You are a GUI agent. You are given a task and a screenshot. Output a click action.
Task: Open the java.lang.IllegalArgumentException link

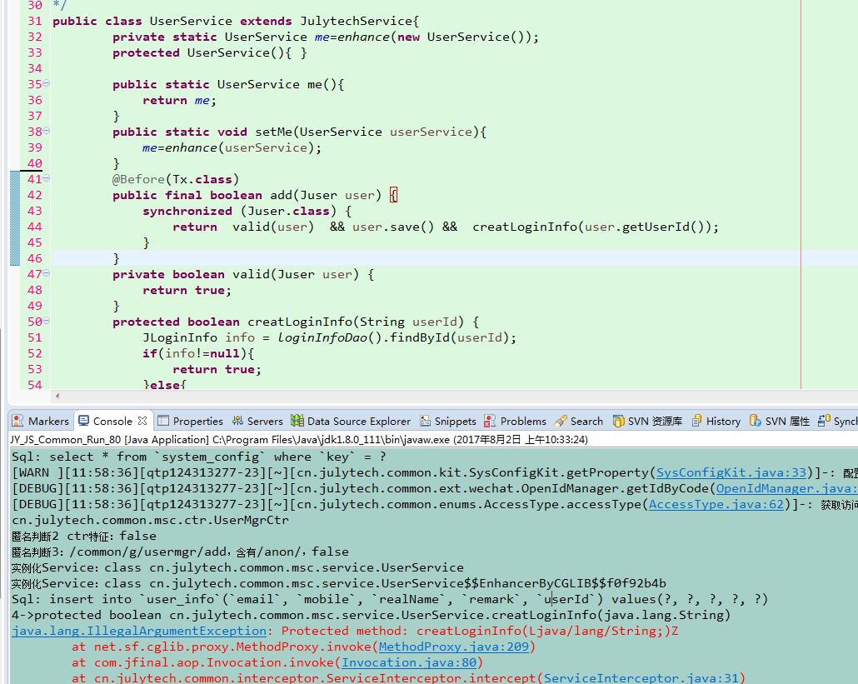[x=139, y=631]
